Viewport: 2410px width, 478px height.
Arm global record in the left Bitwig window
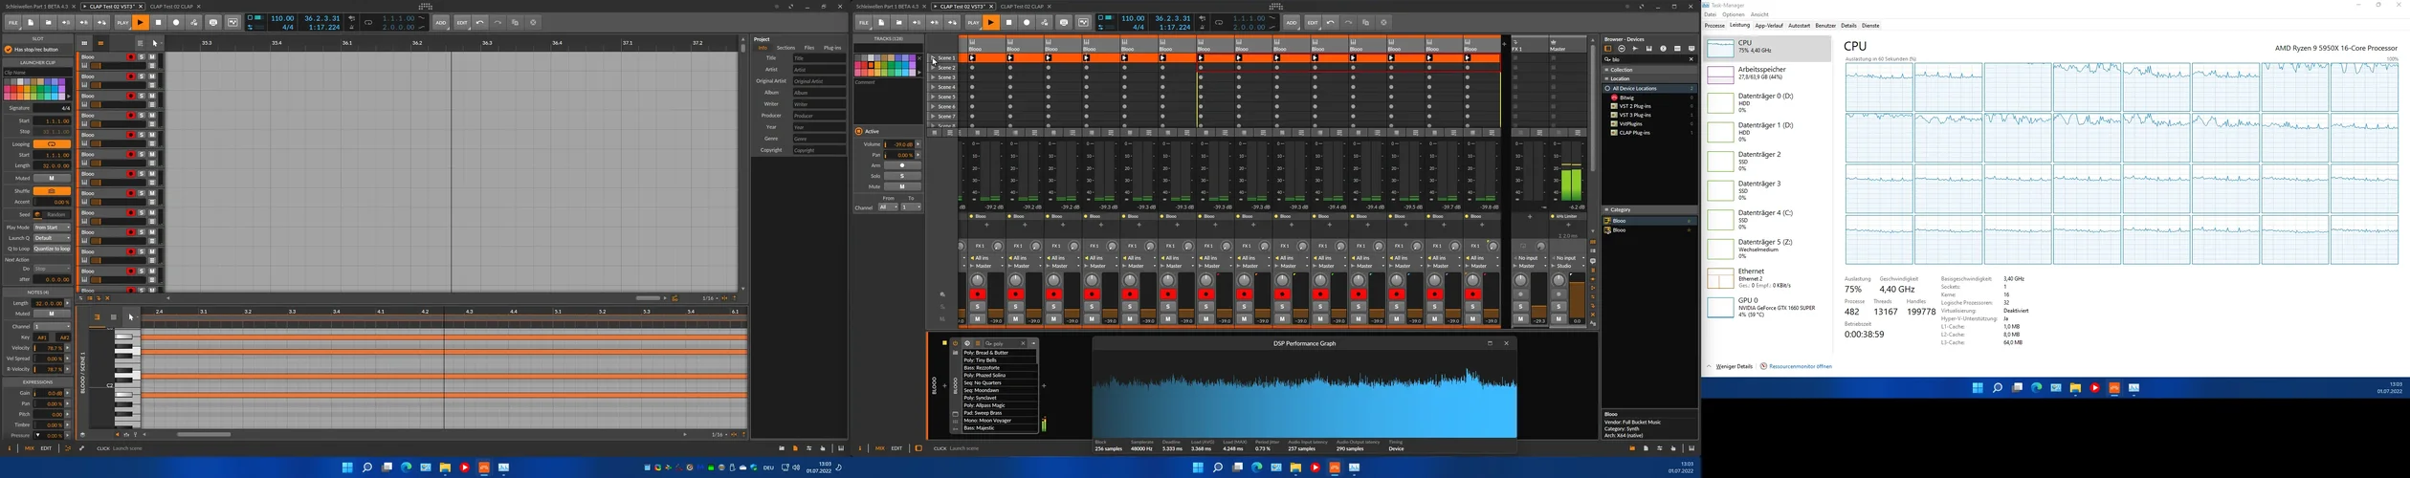[x=176, y=22]
